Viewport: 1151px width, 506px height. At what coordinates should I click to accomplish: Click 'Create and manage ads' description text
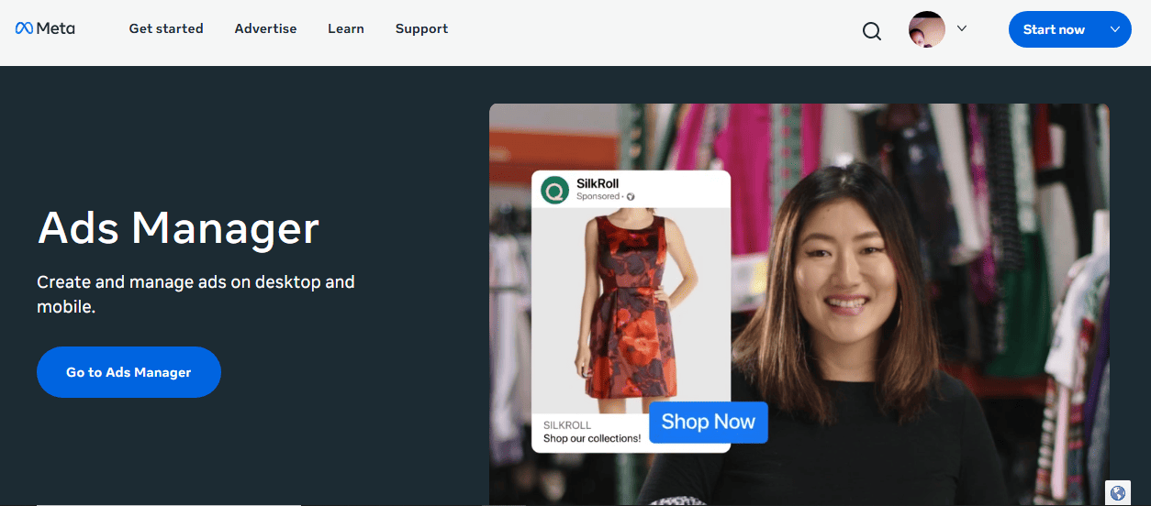[x=196, y=294]
